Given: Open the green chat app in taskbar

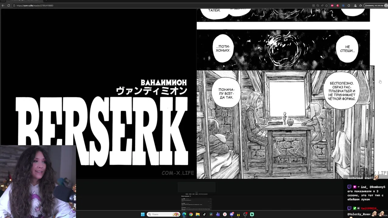Looking at the screenshot, I should point(252,214).
